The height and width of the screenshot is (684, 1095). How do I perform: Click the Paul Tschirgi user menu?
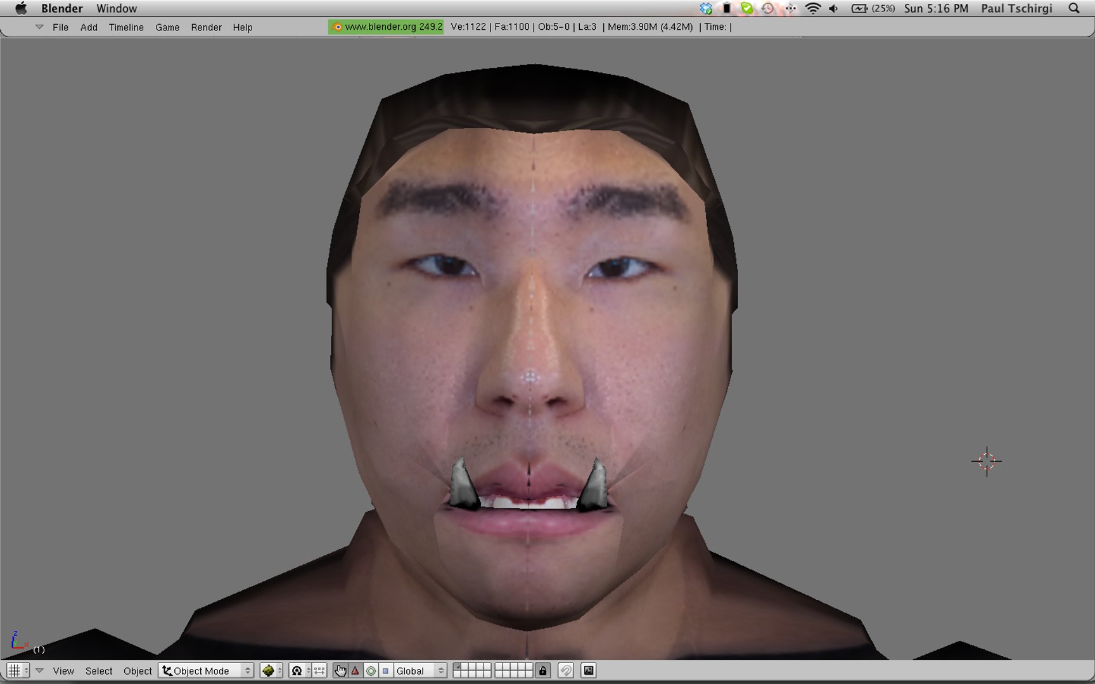pos(1016,8)
